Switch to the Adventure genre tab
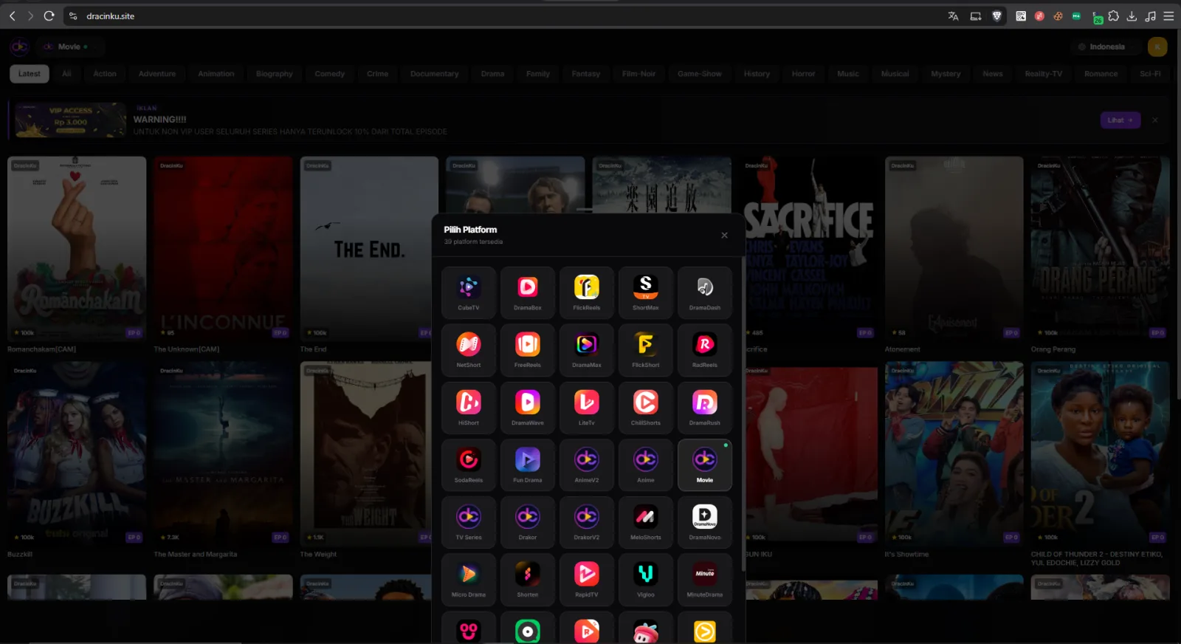 pos(157,74)
